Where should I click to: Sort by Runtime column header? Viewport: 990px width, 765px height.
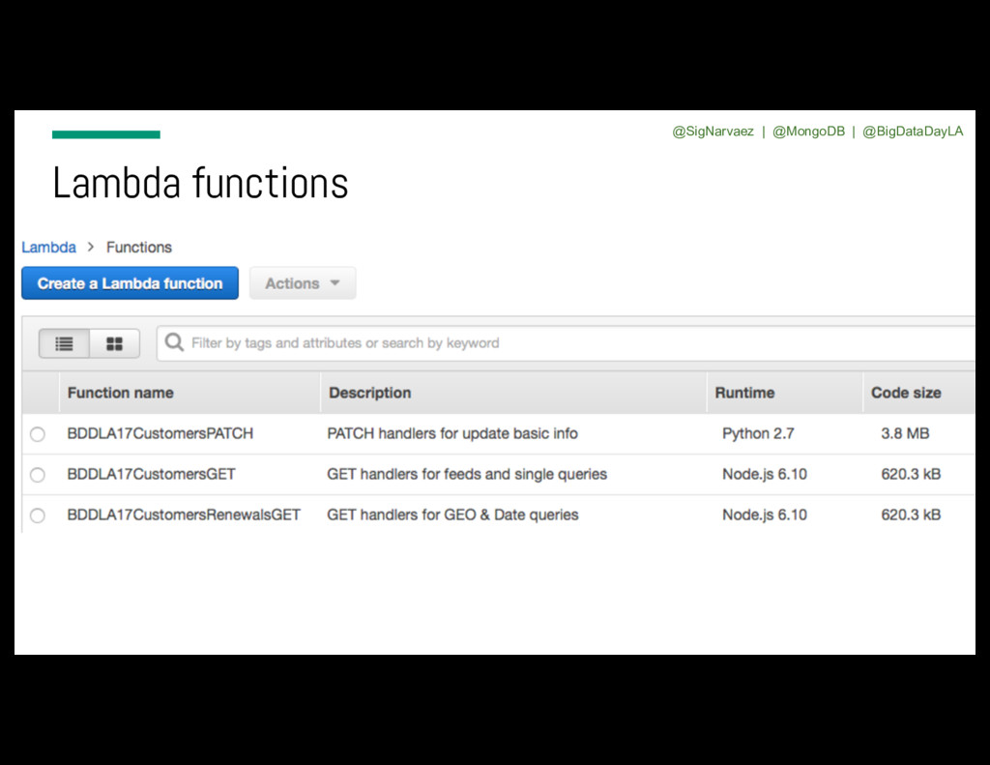coord(743,393)
